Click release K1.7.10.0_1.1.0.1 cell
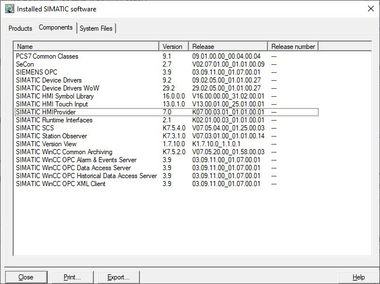The width and height of the screenshot is (380, 284). 216,144
